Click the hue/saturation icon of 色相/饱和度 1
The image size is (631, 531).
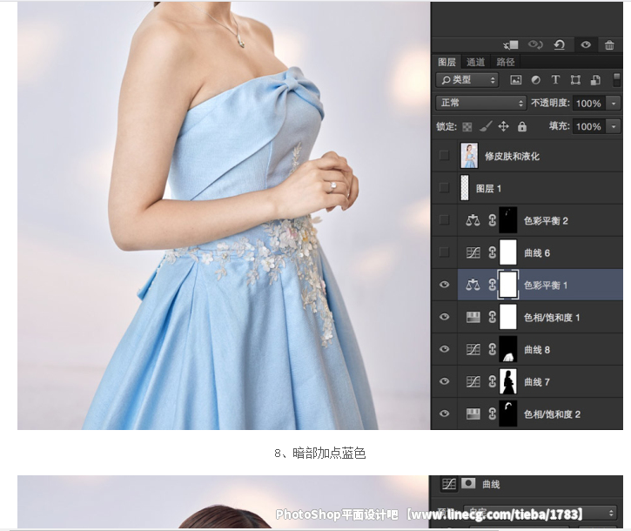click(473, 317)
